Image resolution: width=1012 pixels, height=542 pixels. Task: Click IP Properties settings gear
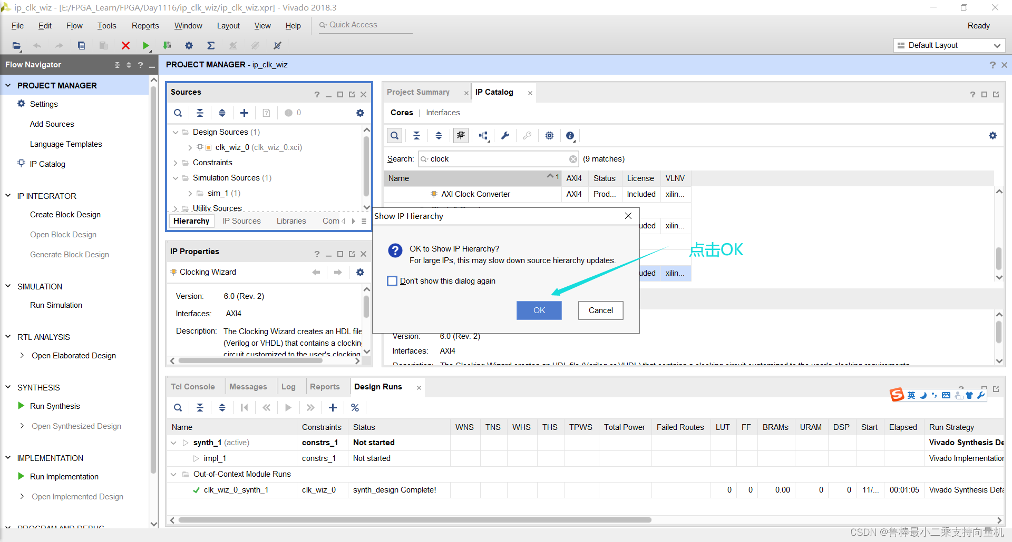(360, 272)
